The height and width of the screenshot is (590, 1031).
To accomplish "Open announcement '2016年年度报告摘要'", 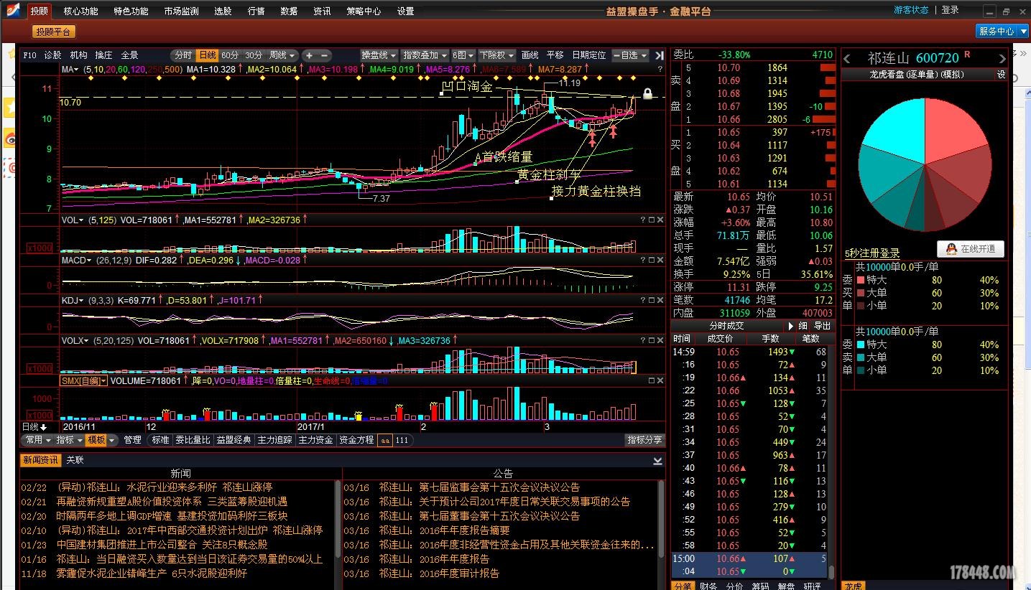I will coord(444,530).
